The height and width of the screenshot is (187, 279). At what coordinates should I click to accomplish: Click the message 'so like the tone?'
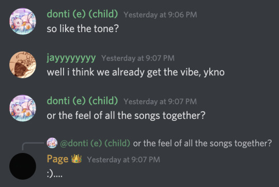(83, 28)
